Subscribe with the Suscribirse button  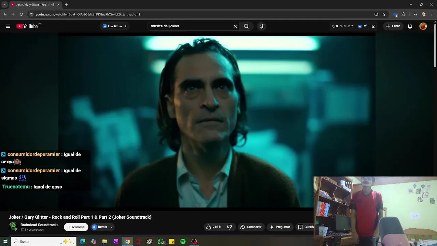point(76,227)
